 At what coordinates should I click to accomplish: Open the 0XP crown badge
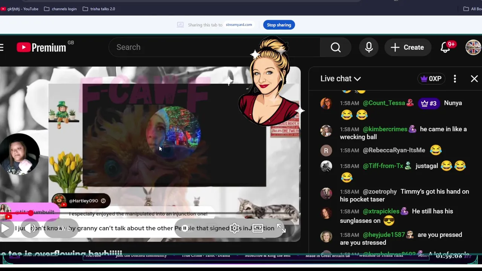pos(431,79)
